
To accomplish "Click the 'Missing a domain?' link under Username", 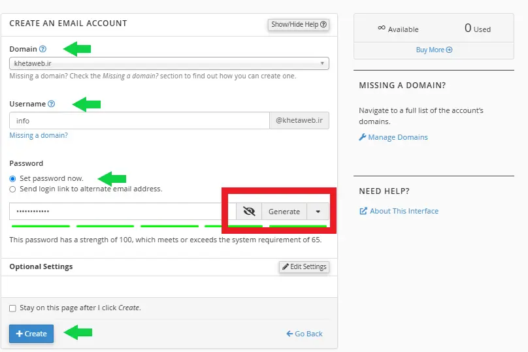I will (39, 136).
